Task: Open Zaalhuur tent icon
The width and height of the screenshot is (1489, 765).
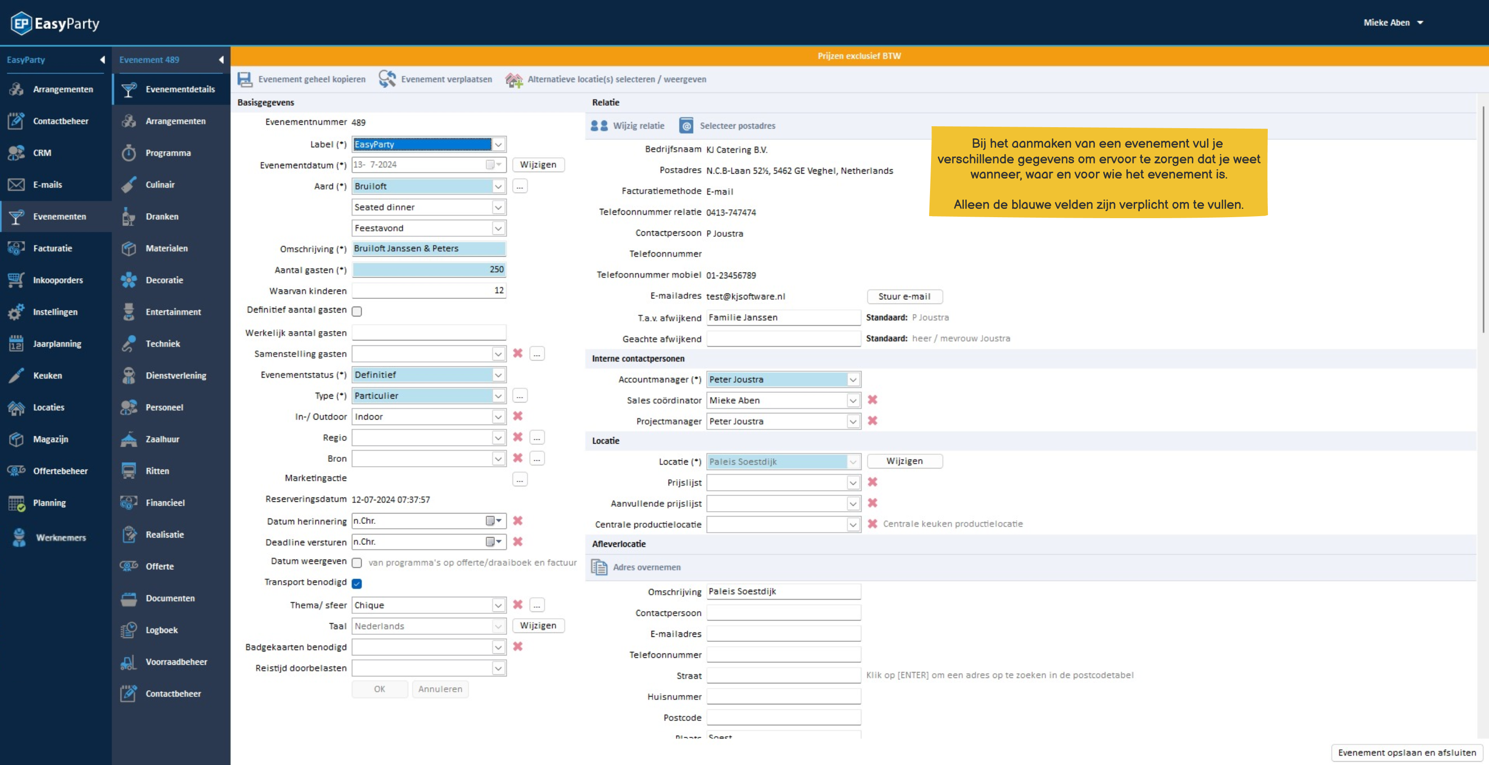Action: pyautogui.click(x=128, y=439)
